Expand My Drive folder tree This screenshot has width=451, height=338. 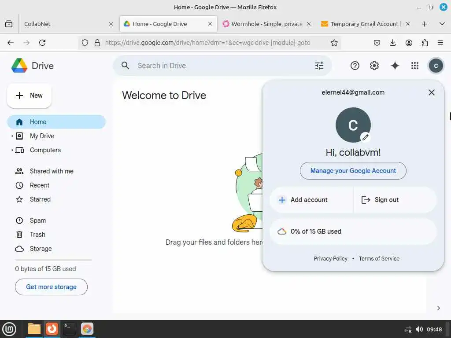(x=12, y=136)
